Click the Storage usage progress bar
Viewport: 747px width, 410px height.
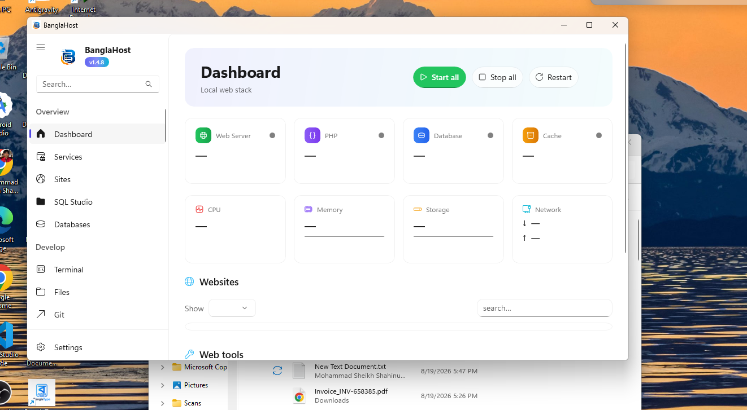pos(453,236)
